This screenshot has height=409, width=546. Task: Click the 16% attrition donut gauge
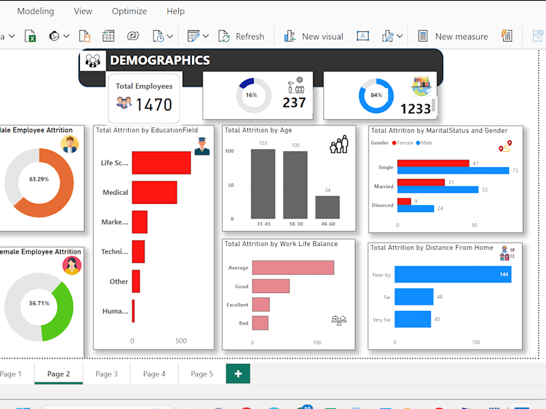tap(253, 95)
